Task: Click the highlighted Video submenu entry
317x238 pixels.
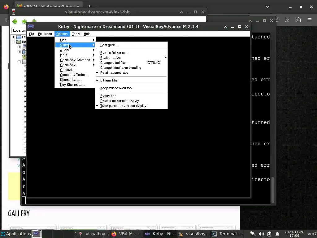Action: [75, 45]
